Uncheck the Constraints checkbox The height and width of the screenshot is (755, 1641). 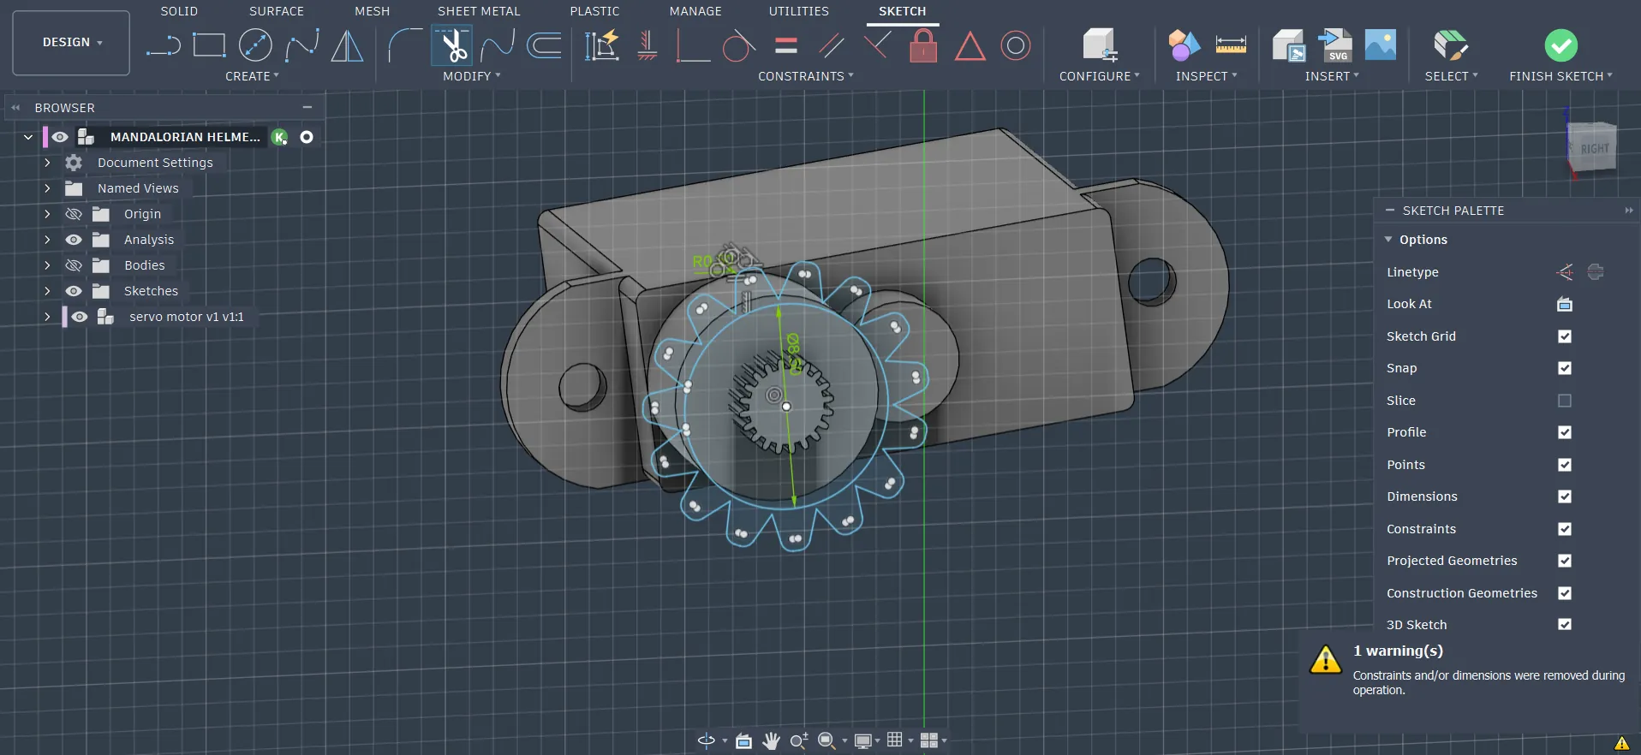(x=1565, y=529)
